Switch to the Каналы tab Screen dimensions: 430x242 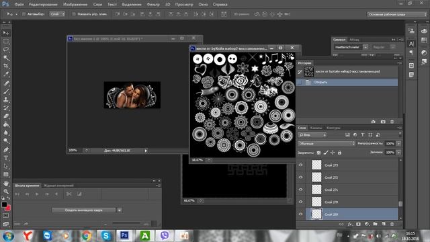coord(316,128)
